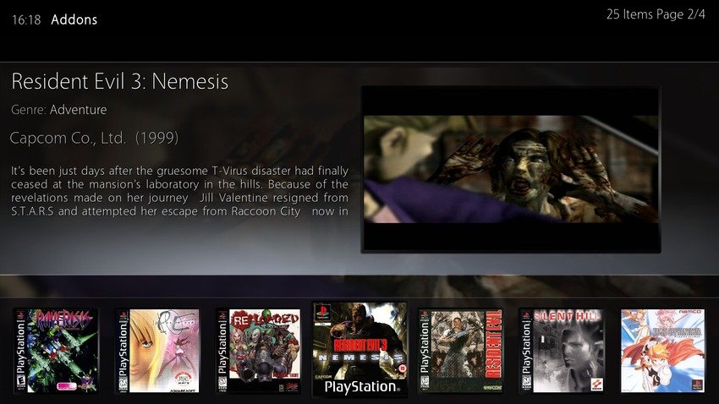
Task: Click the Resident Evil 3: Nemesis title heading
Action: tap(119, 81)
